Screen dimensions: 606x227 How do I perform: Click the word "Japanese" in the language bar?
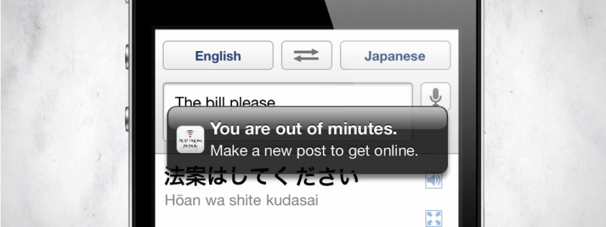click(x=395, y=56)
